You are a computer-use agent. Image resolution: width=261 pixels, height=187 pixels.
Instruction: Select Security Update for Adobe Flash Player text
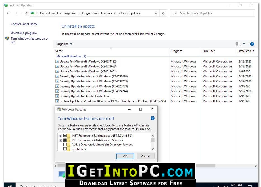tap(85, 96)
